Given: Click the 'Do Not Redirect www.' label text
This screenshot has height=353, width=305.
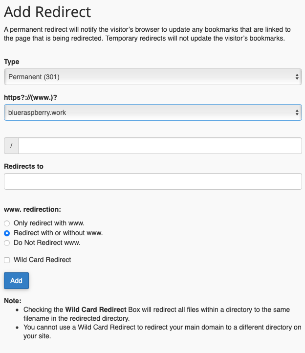Looking at the screenshot, I should (47, 243).
